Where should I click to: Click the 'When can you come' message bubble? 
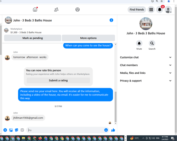88,45
